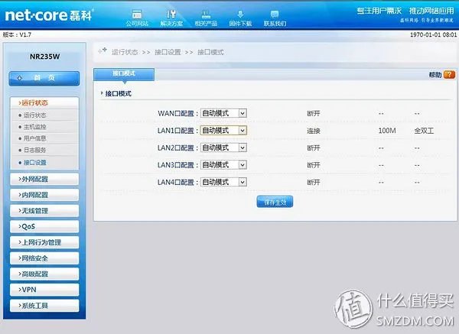Expand the VPN sidebar section
The width and height of the screenshot is (459, 334).
pos(44,290)
